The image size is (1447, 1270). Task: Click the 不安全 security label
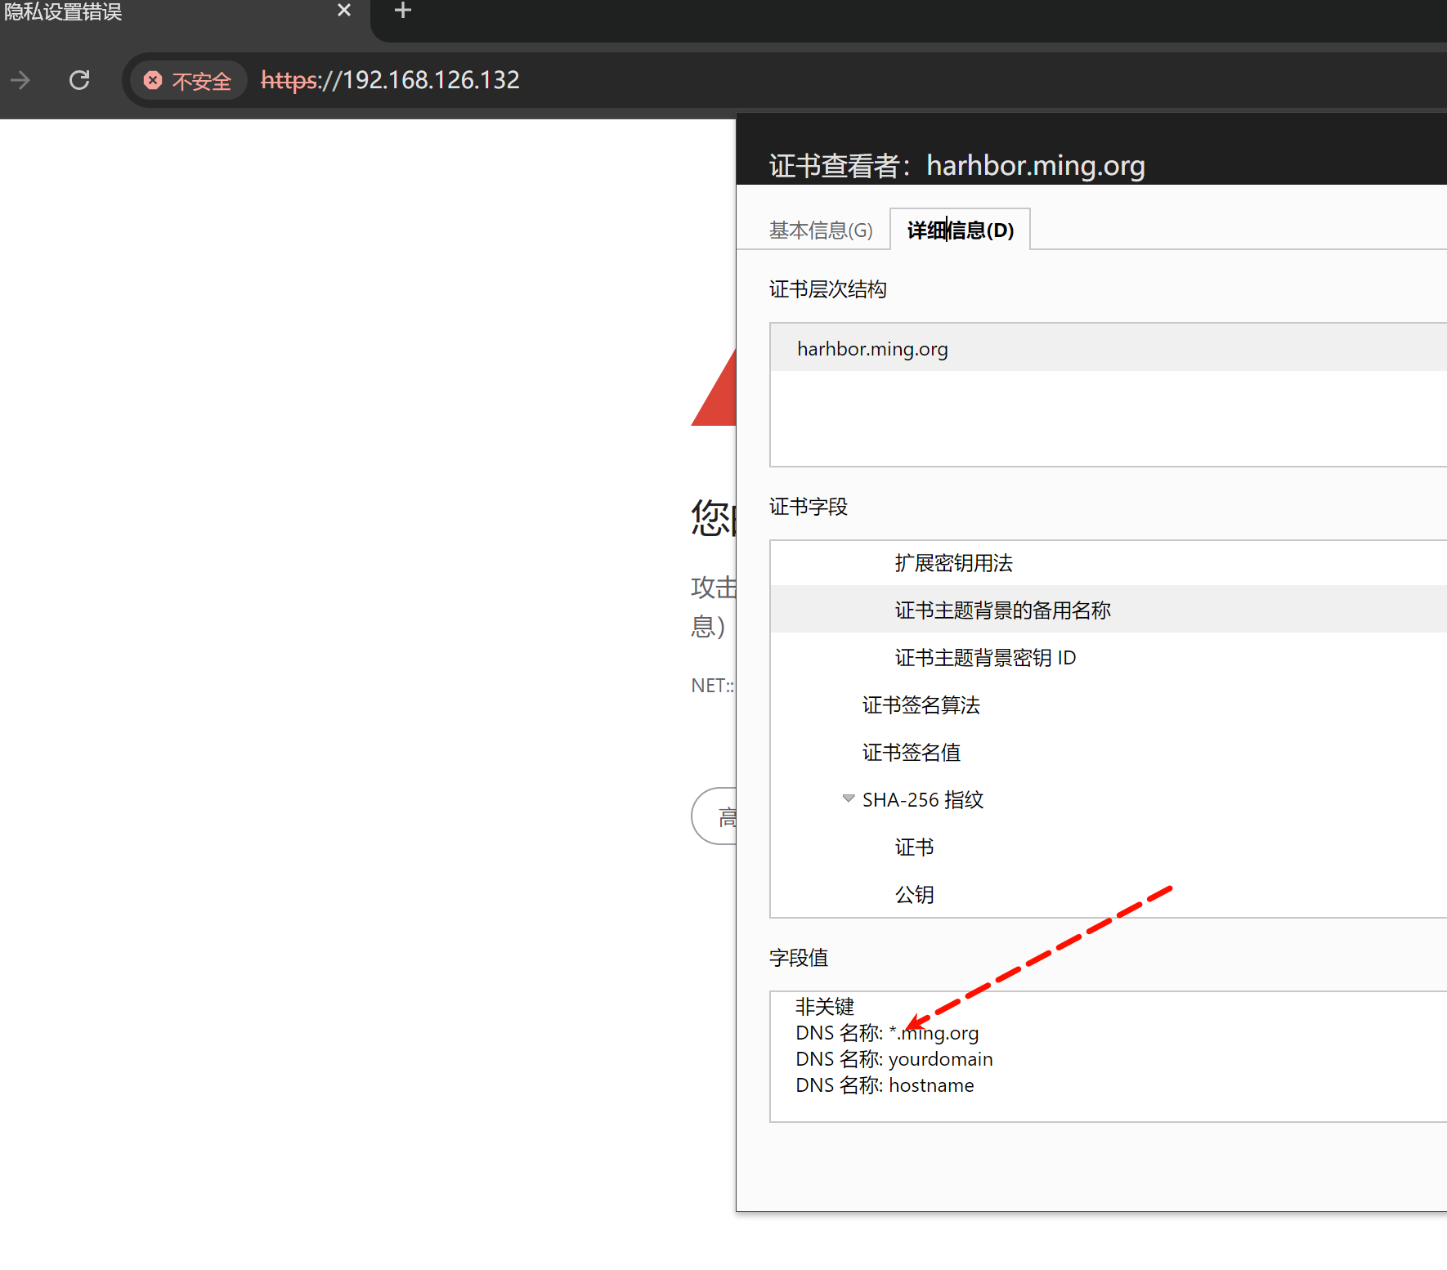201,81
